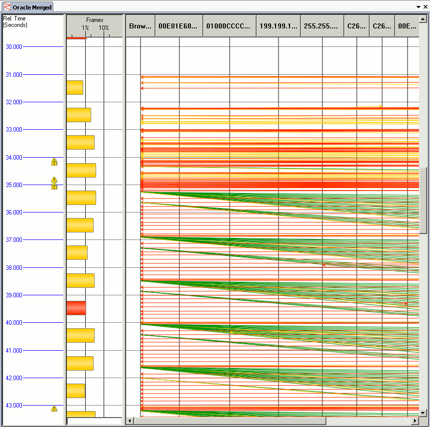
Task: Click the vertical scrollbar thumb
Action: coord(423,201)
